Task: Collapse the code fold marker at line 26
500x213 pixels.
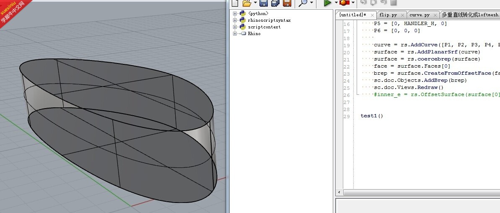Action: coord(358,94)
